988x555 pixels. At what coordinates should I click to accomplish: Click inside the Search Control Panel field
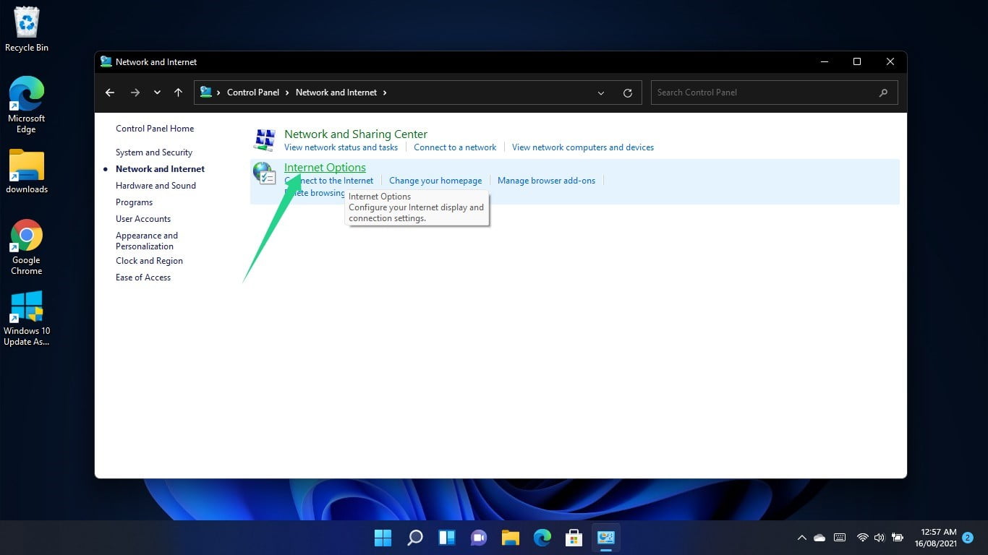767,92
